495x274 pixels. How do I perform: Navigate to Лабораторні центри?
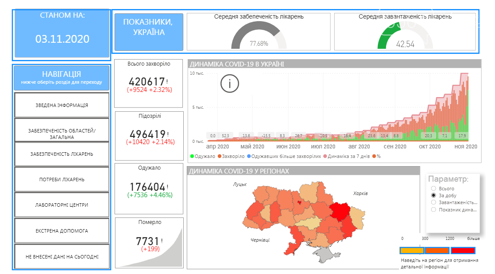click(62, 205)
